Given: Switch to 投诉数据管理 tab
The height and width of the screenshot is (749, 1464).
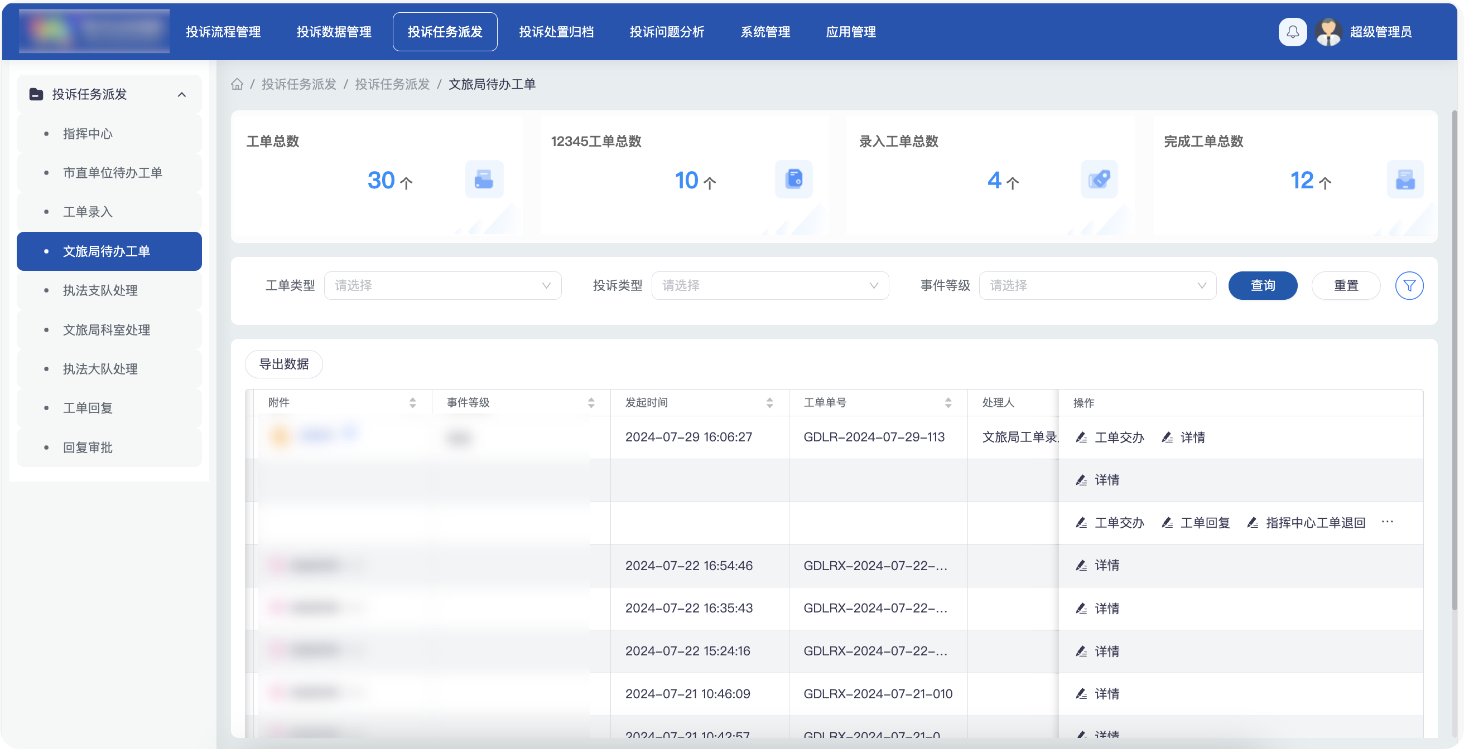Looking at the screenshot, I should [x=334, y=32].
